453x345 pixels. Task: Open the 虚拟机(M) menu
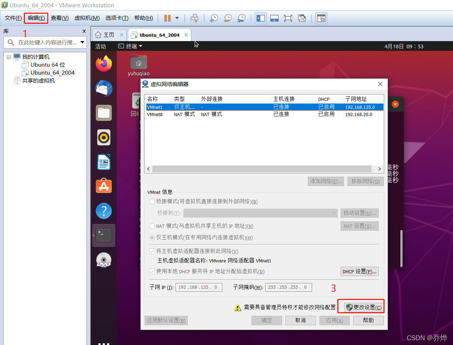click(87, 18)
